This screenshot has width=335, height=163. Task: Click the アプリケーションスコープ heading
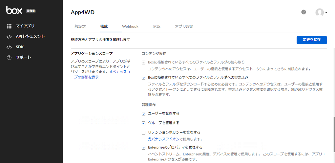click(92, 53)
